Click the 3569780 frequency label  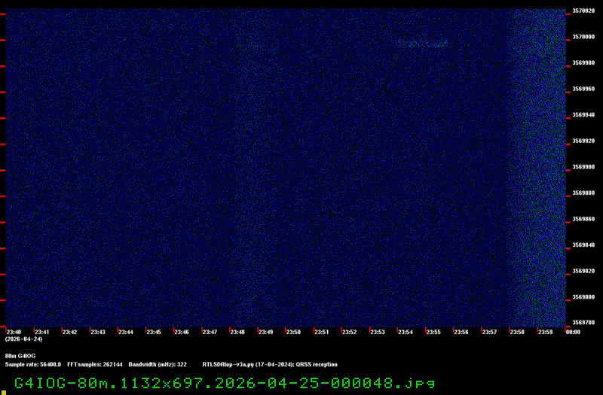coord(583,323)
